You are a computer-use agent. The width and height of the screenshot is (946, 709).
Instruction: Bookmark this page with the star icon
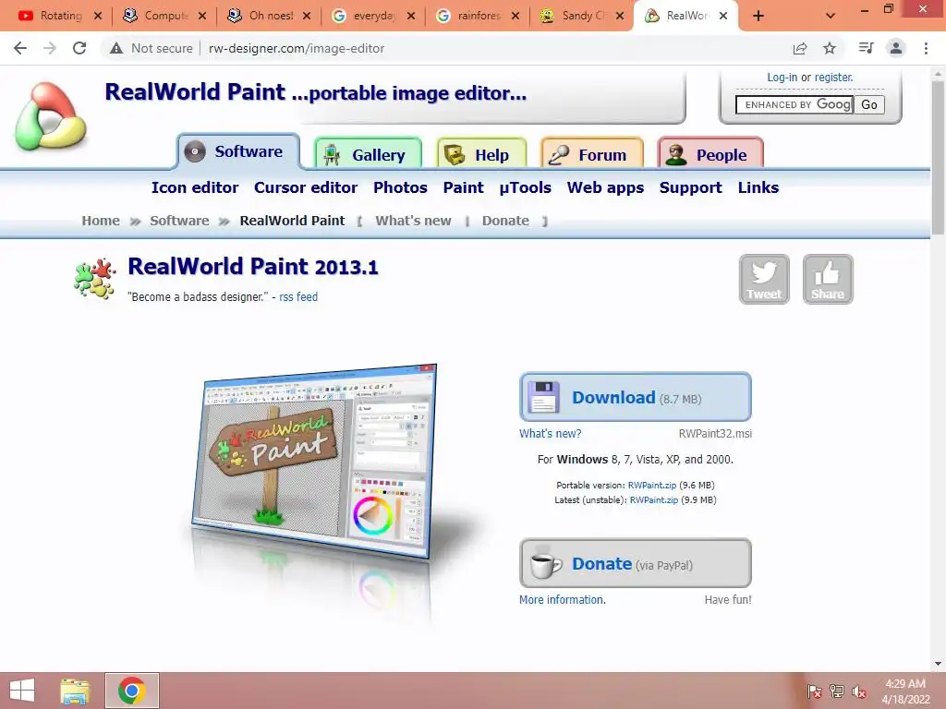[x=830, y=48]
